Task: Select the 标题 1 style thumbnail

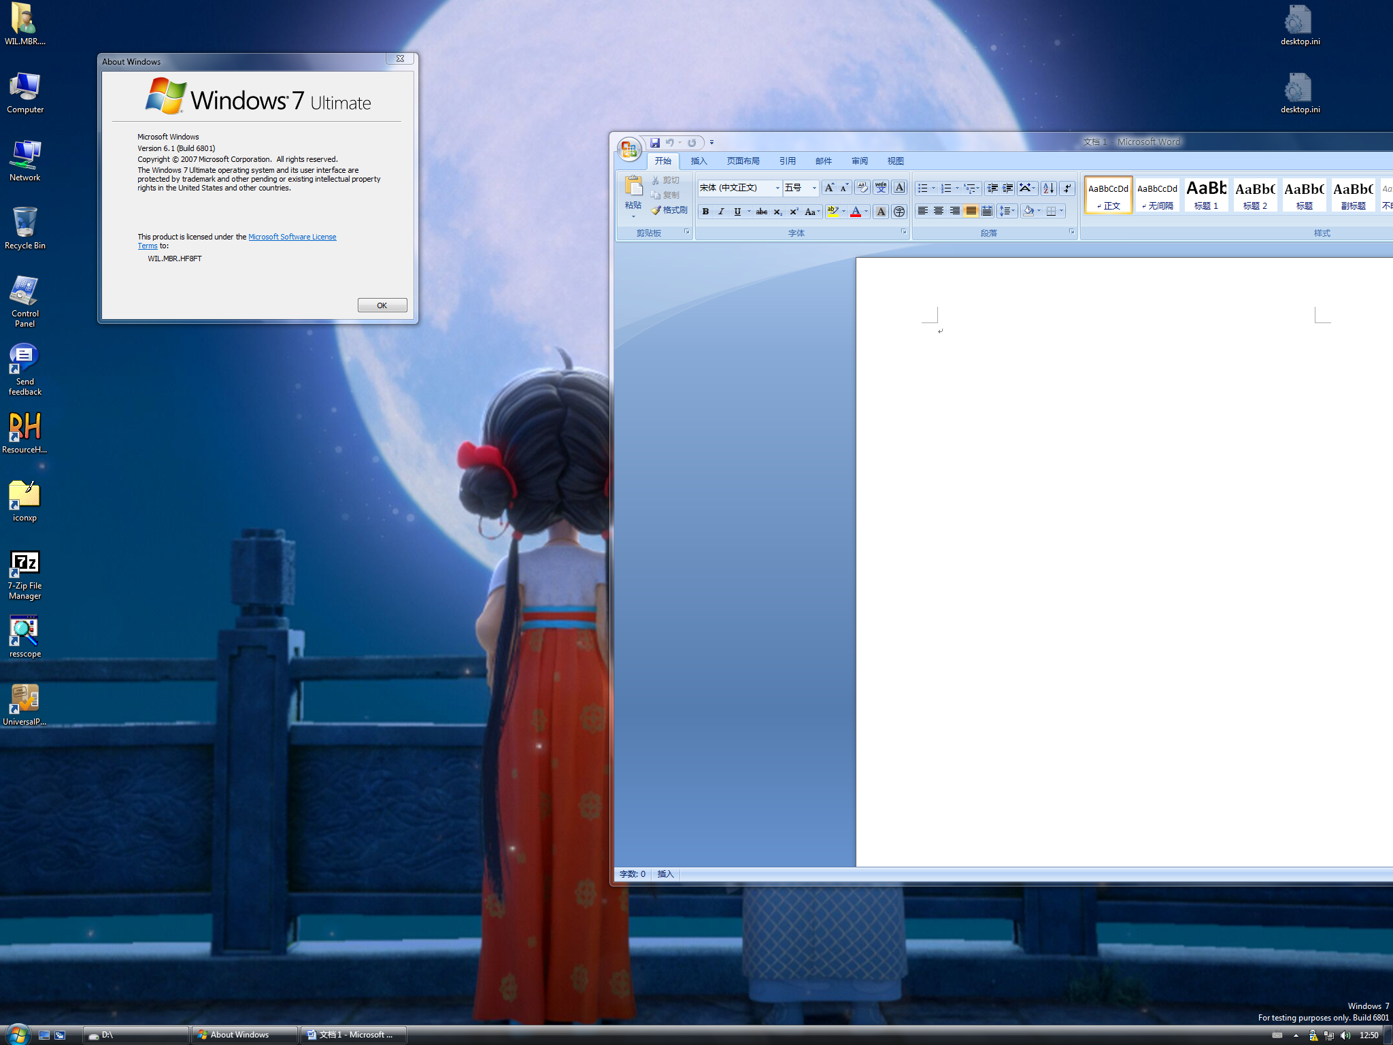Action: 1206,195
